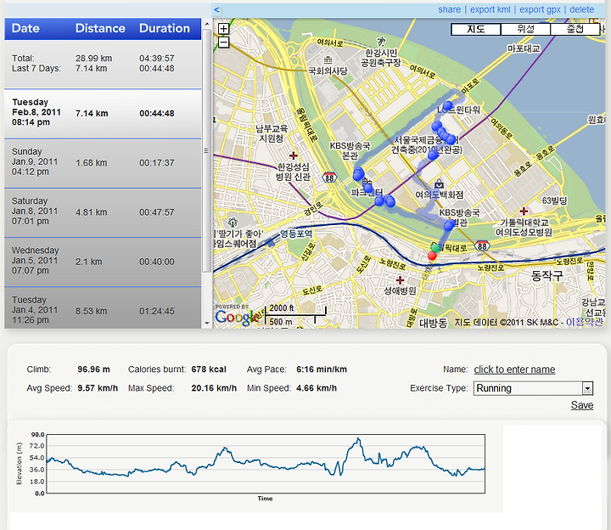Export workout as GPX
The height and width of the screenshot is (530, 611).
point(540,9)
